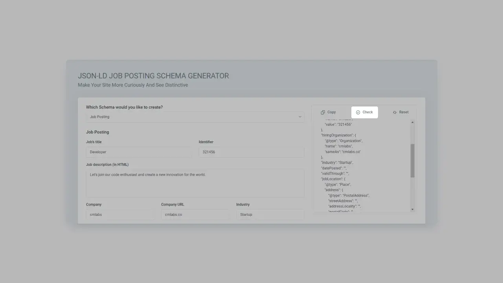Click the Industry field showing Startup

pyautogui.click(x=270, y=214)
